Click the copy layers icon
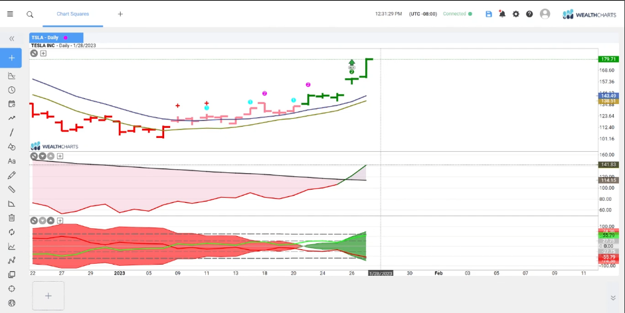 click(x=11, y=275)
